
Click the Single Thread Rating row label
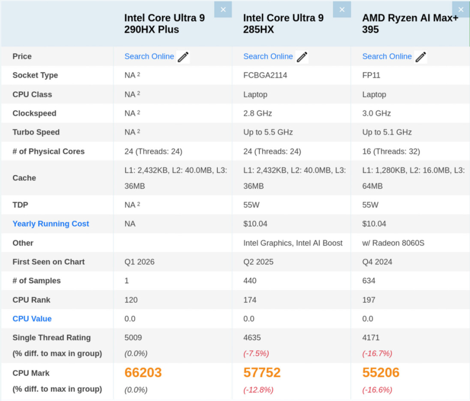click(51, 338)
